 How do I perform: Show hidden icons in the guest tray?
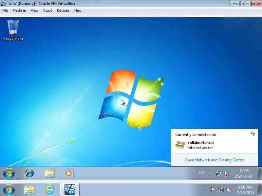tap(210, 173)
